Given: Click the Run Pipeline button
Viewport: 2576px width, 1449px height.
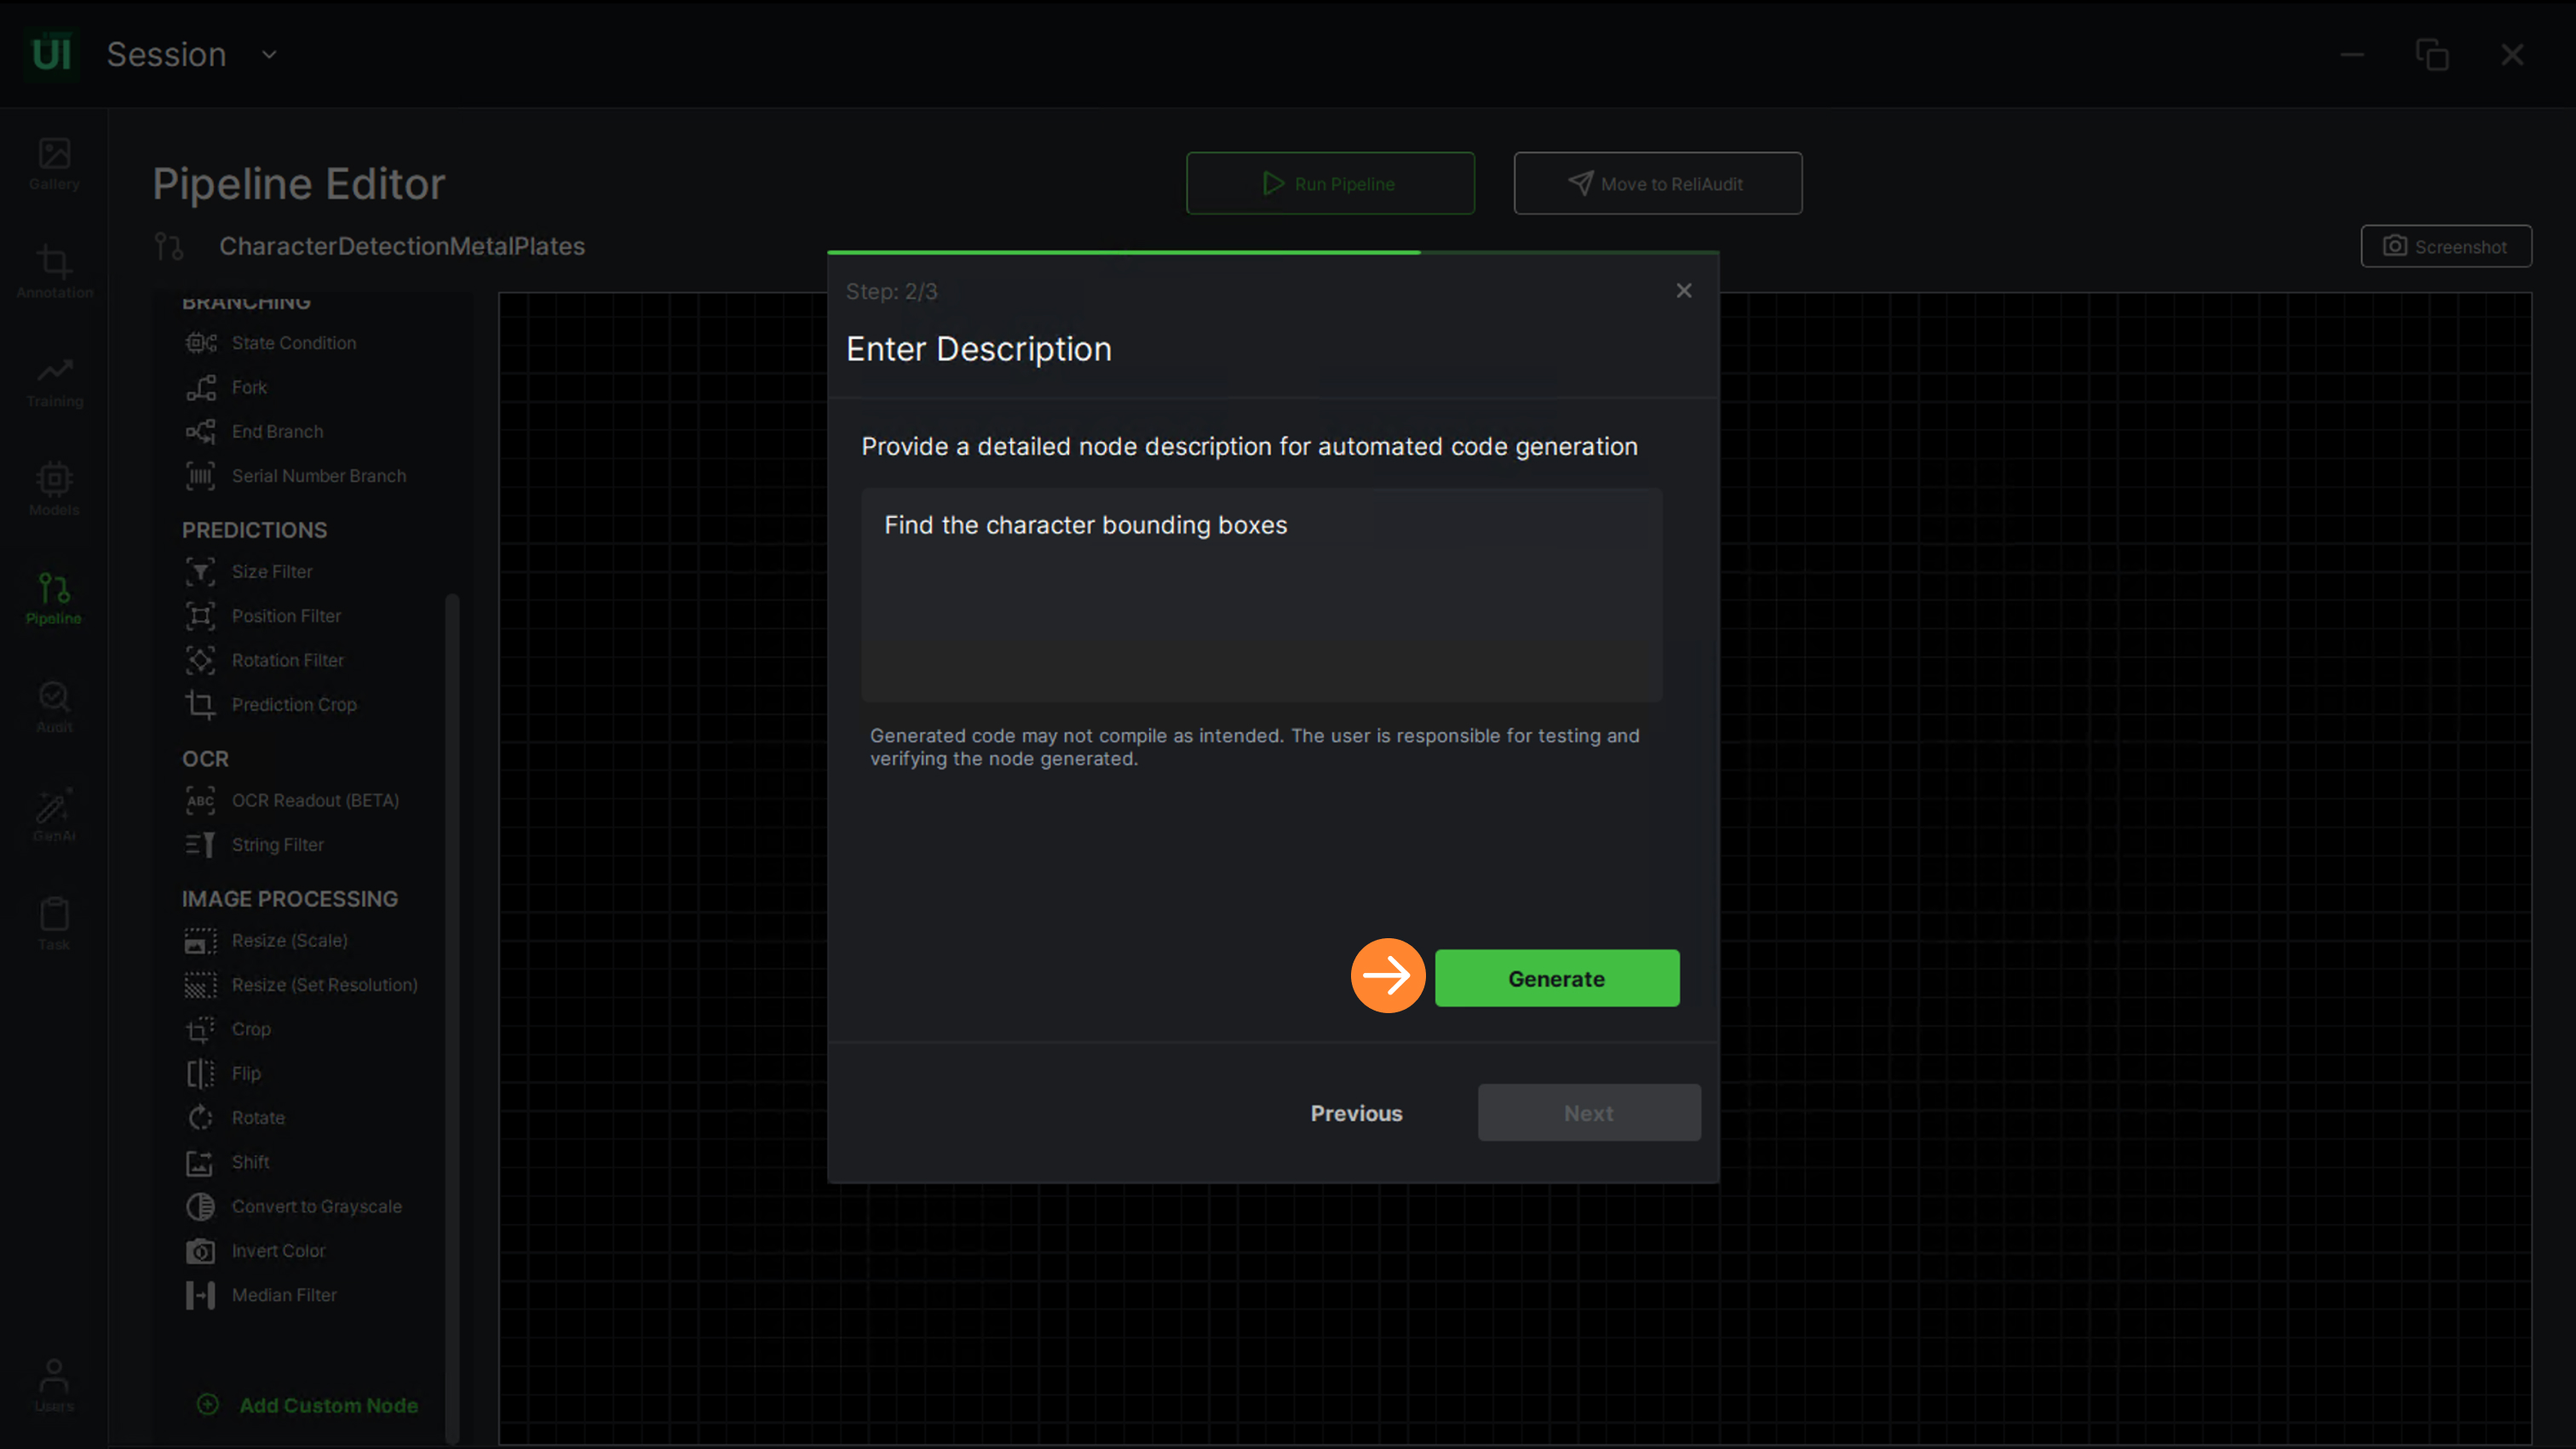Looking at the screenshot, I should point(1330,183).
